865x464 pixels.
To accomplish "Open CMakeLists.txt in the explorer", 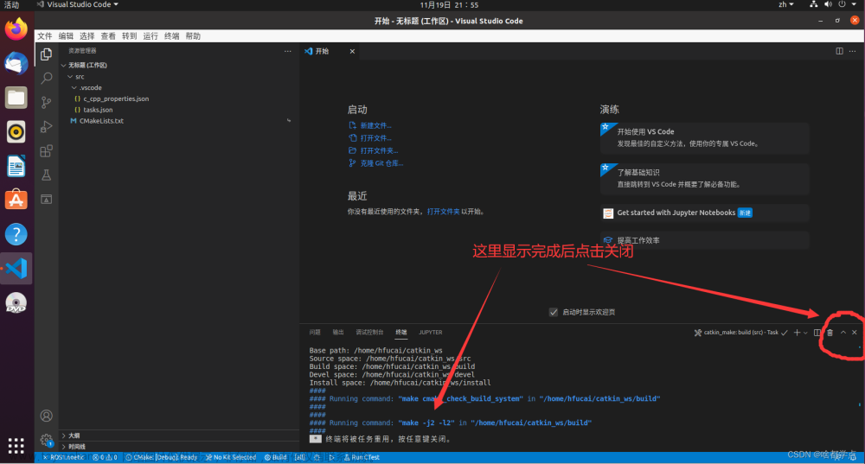I will coord(101,121).
